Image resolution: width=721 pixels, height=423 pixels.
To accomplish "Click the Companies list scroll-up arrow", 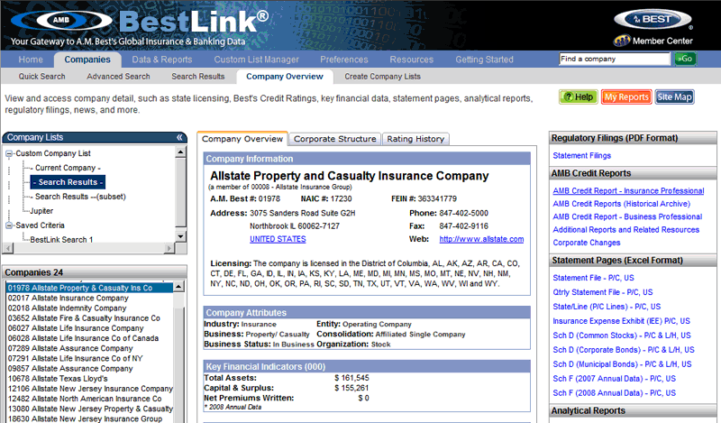I will tap(178, 287).
